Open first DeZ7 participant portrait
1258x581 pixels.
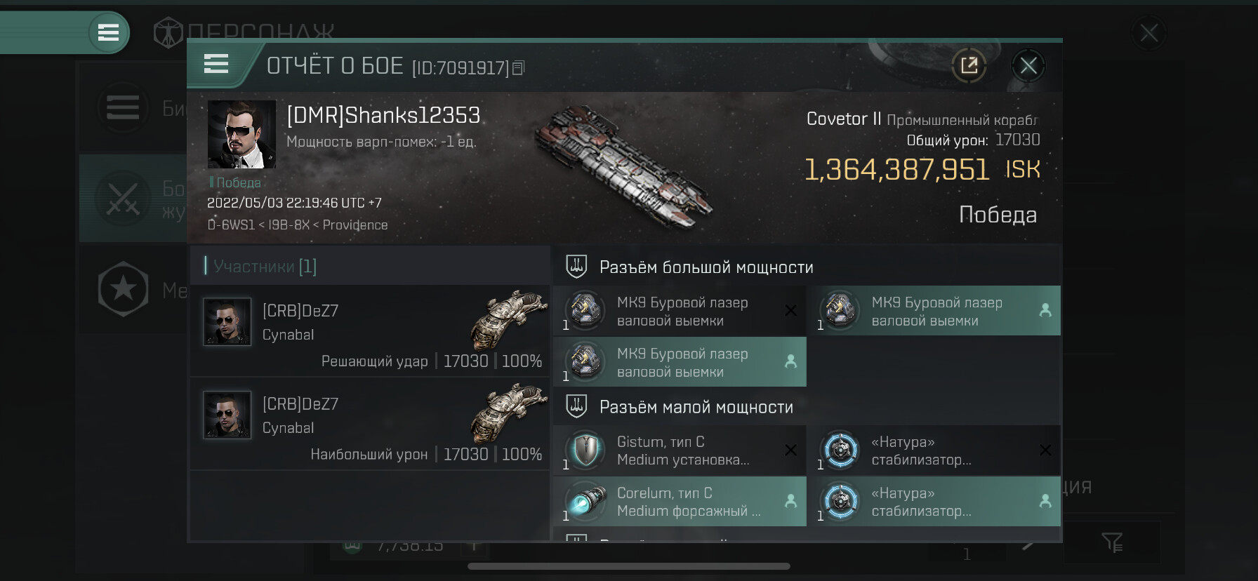tap(227, 322)
